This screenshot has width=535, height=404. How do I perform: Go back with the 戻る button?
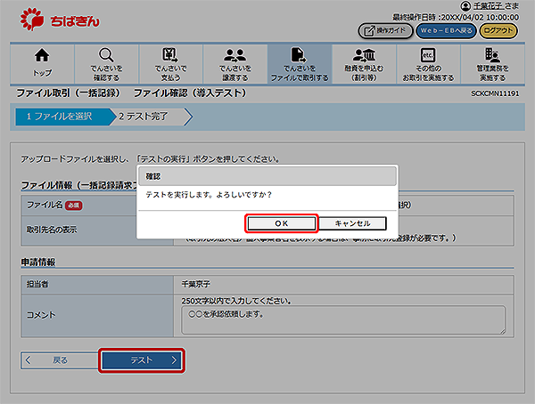point(59,360)
